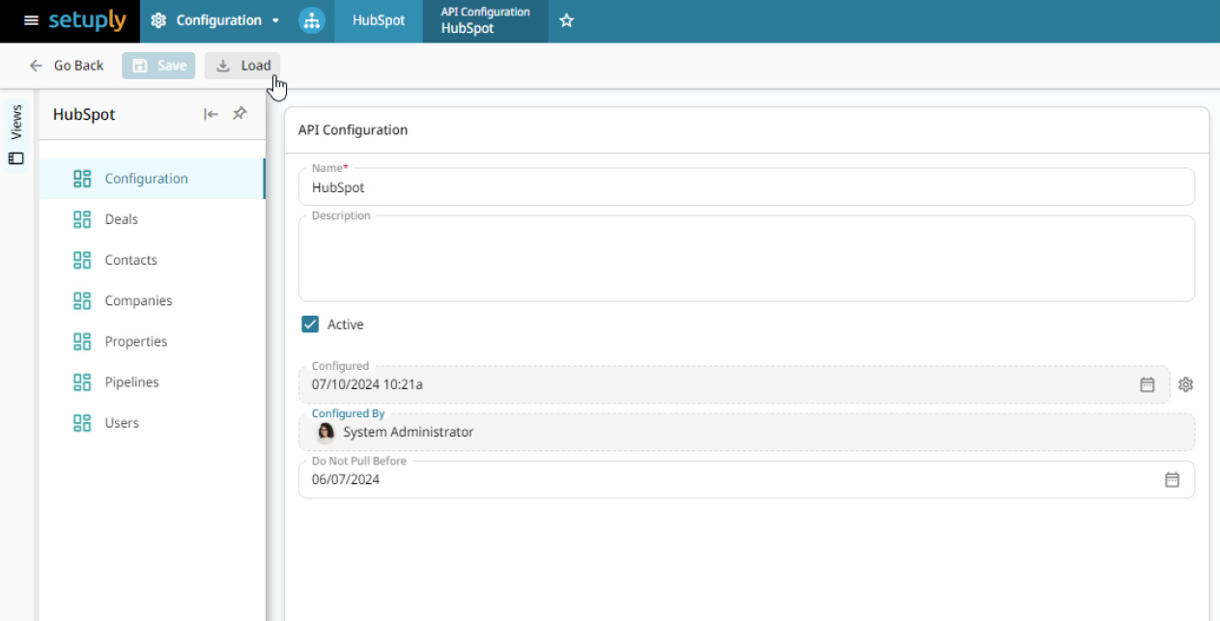1220x621 pixels.
Task: Switch to the HubSpot breadcrumb tab
Action: [379, 20]
